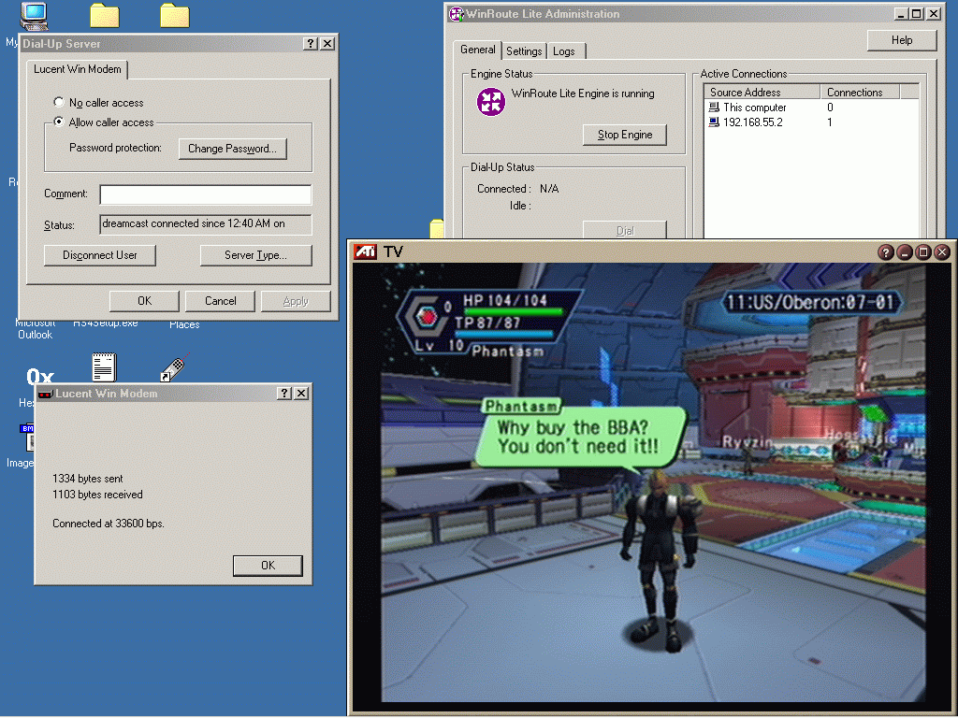Click 'Connected at 33600 bps.' text

click(x=109, y=524)
